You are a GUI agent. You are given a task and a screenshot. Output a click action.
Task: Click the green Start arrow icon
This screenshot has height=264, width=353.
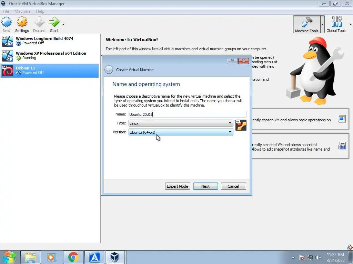(x=54, y=22)
